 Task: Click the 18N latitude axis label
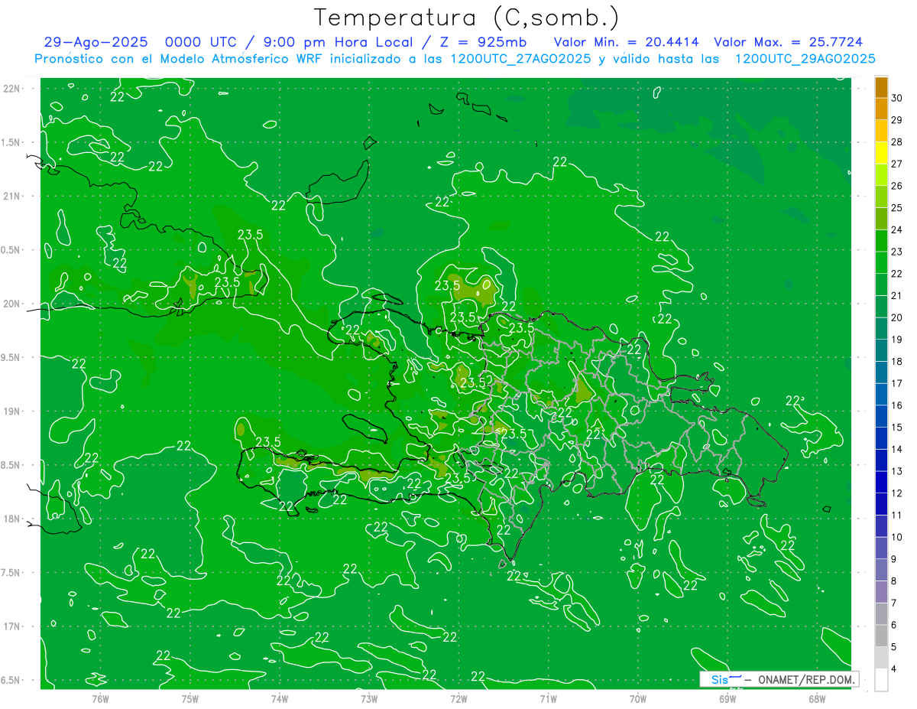(x=12, y=519)
